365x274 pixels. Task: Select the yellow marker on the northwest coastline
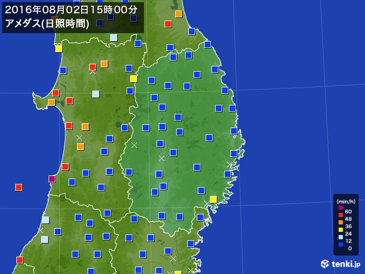coord(59,49)
